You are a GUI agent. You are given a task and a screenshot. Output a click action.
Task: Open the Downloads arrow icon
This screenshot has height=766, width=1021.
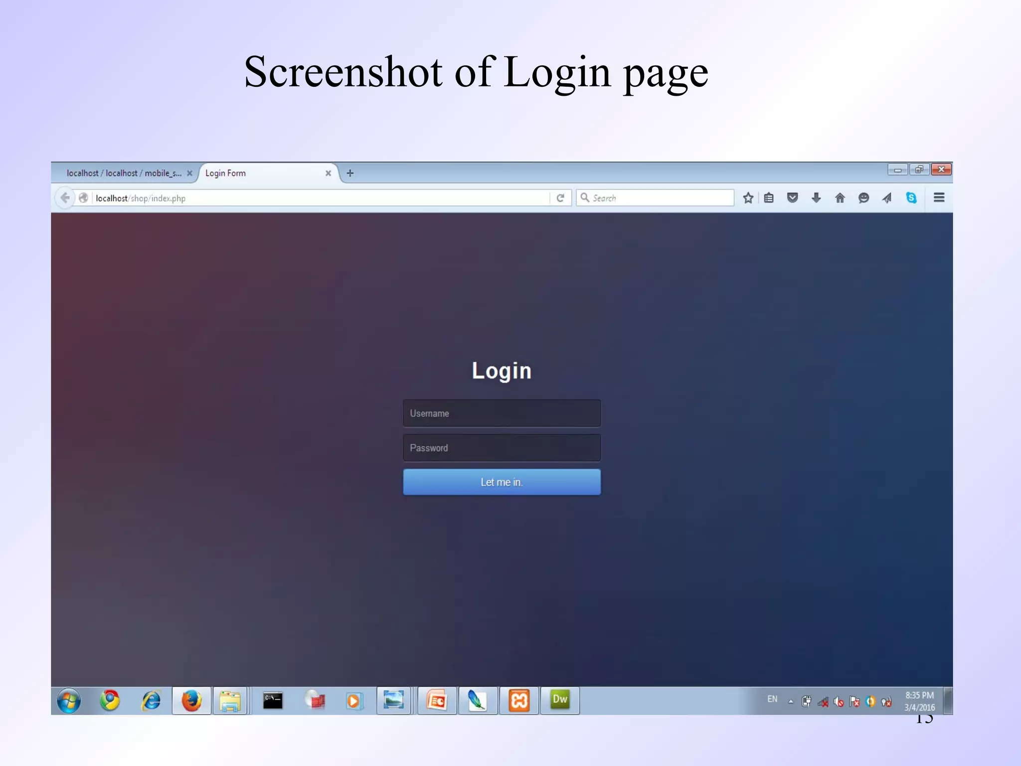tap(816, 198)
